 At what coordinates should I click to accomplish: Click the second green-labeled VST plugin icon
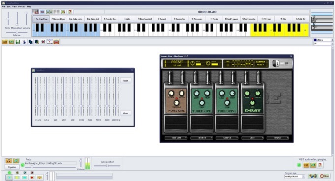click(313, 165)
